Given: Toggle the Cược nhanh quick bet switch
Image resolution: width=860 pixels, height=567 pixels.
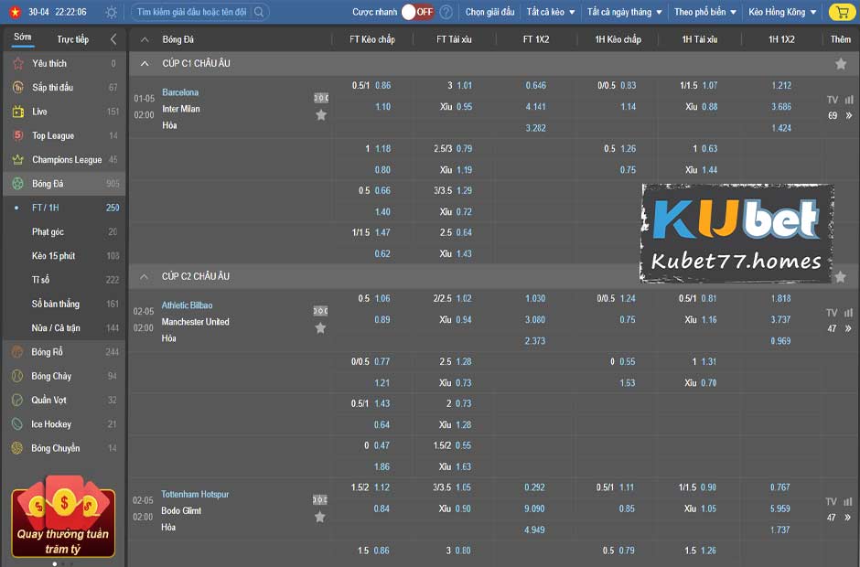Looking at the screenshot, I should point(418,12).
